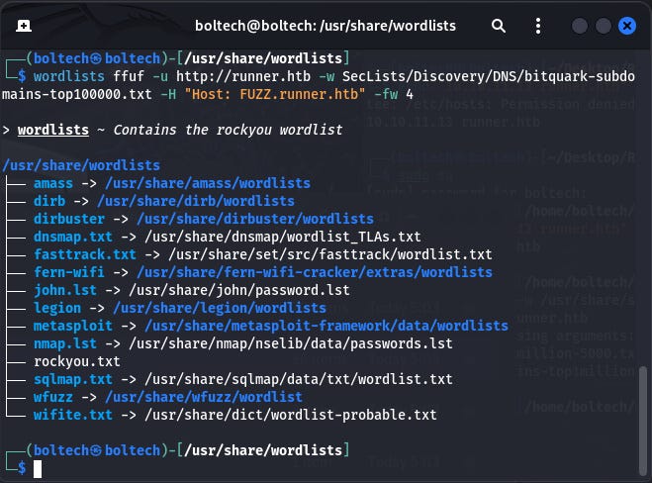Image resolution: width=652 pixels, height=483 pixels.
Task: Click the metasploit entry name
Action: (73, 327)
